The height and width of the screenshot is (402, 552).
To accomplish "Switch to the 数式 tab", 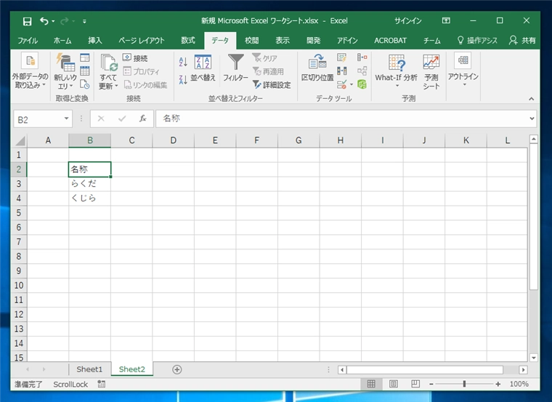I will click(188, 41).
